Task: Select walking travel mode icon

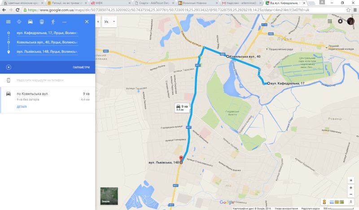Action: tap(53, 22)
